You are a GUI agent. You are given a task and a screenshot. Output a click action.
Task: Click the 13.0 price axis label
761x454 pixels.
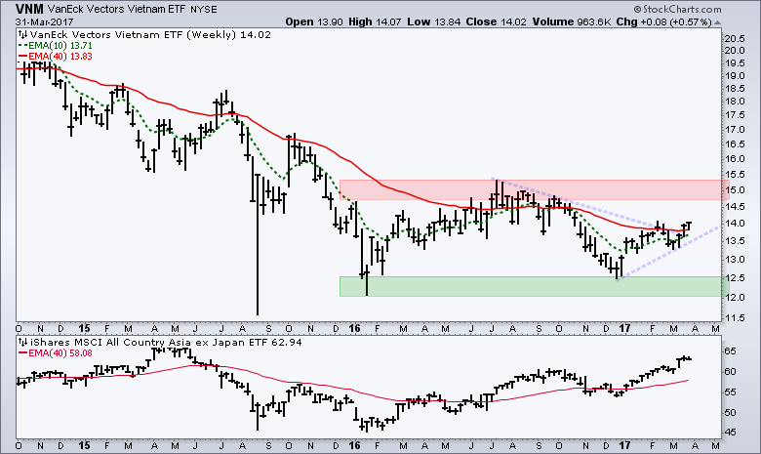[734, 260]
